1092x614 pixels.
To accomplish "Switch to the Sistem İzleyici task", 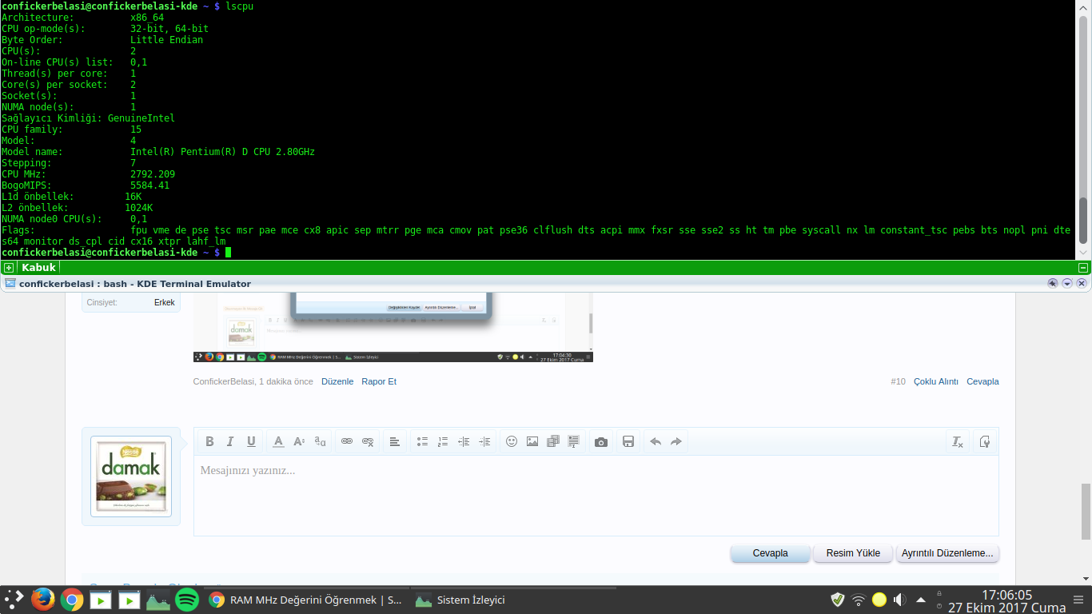I will tap(513, 600).
